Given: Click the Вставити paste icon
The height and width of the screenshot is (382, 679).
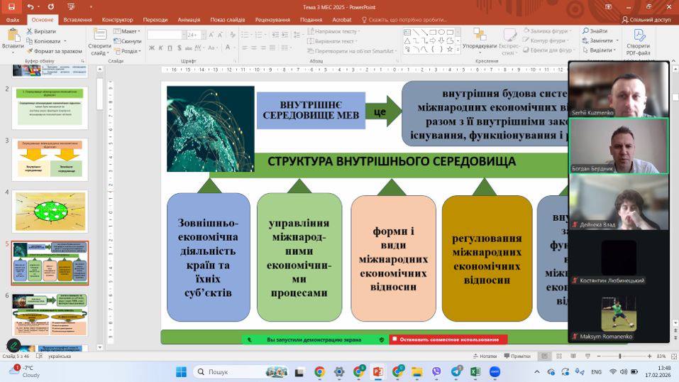Looking at the screenshot, I should point(13,36).
